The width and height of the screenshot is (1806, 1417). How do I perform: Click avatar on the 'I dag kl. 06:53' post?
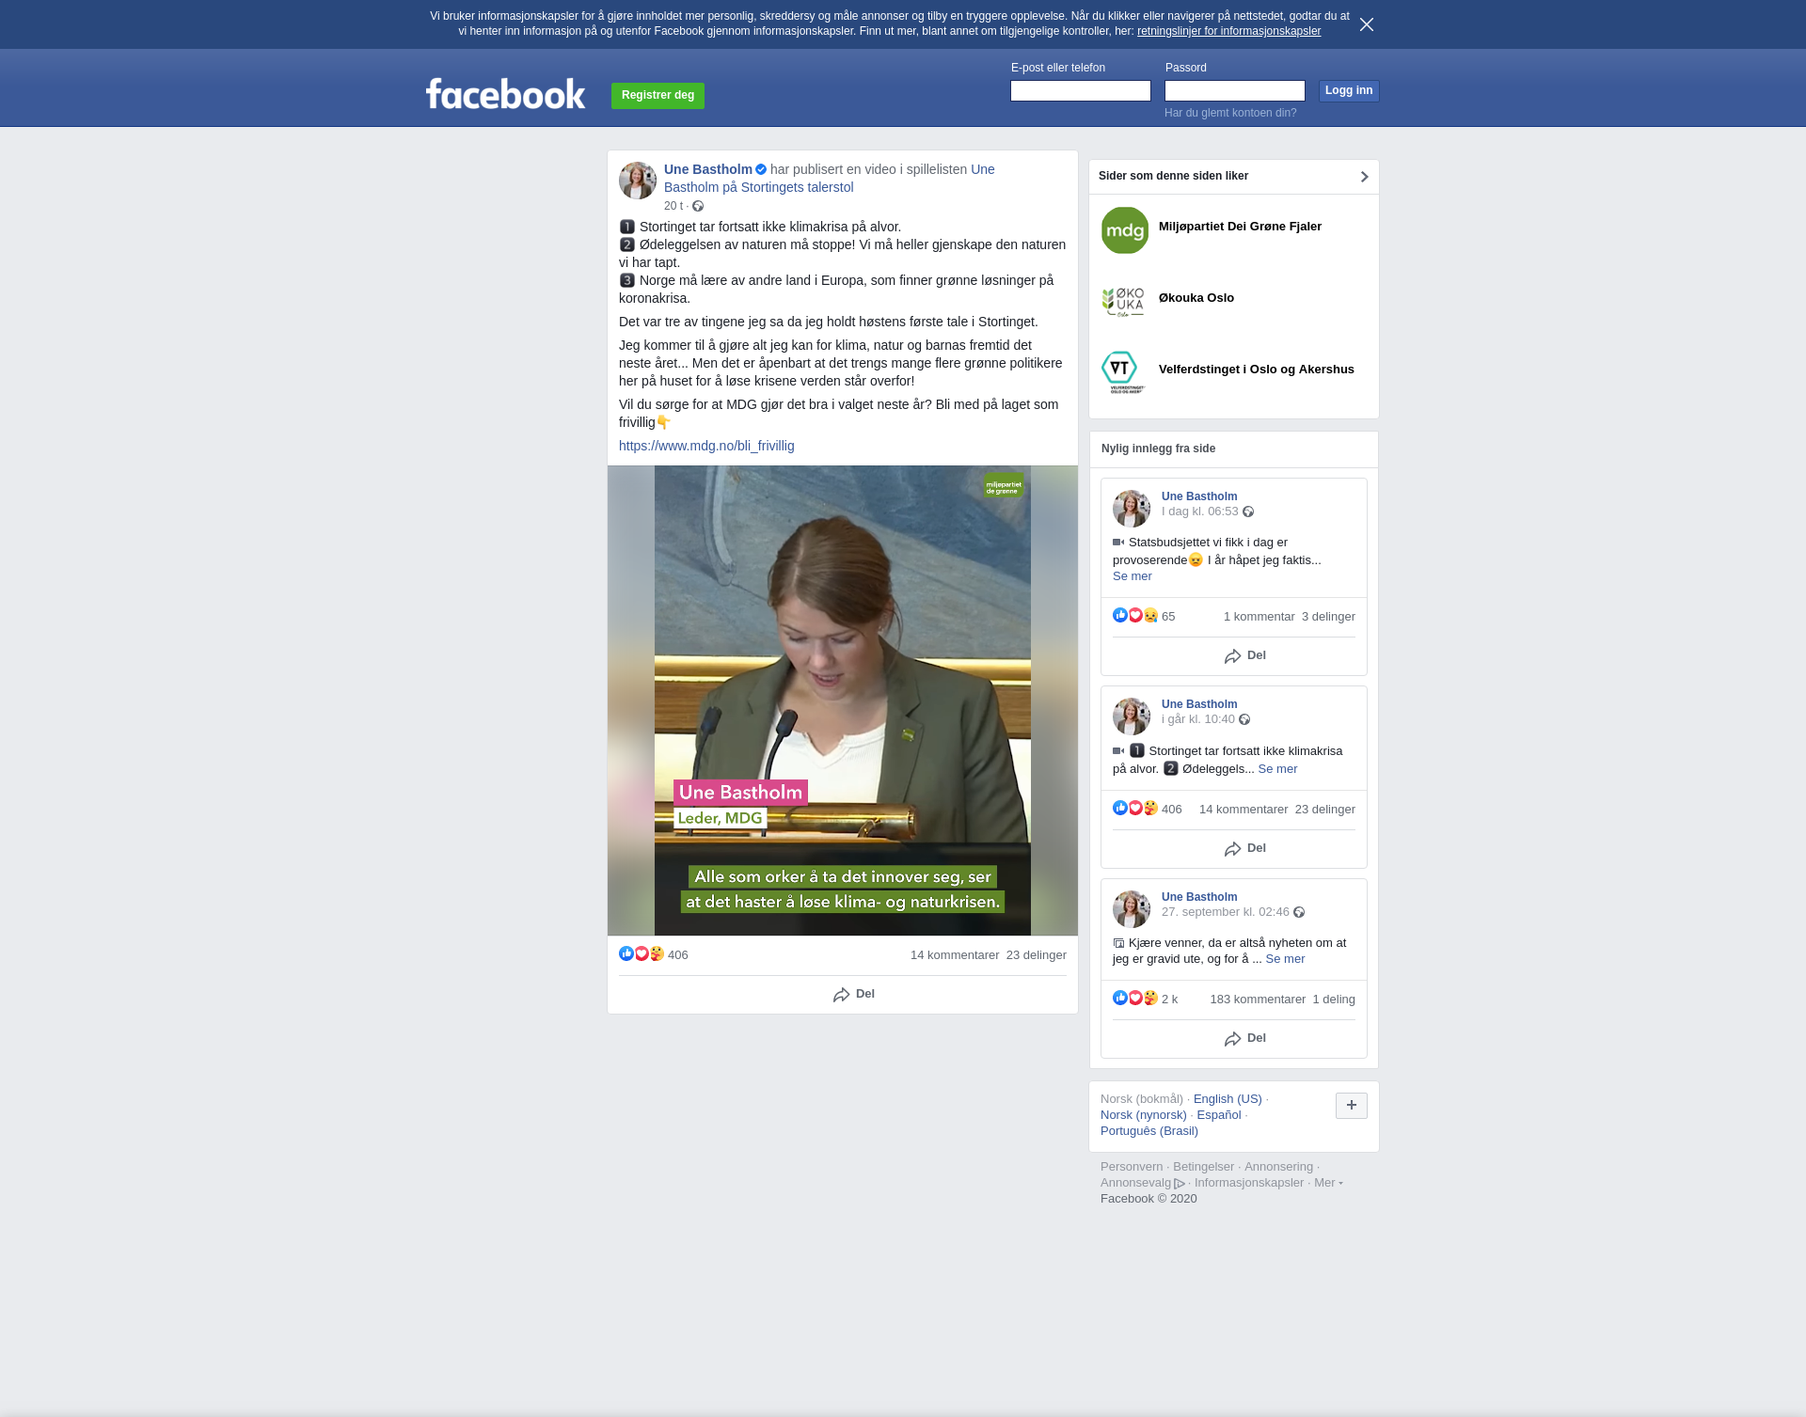click(x=1132, y=509)
